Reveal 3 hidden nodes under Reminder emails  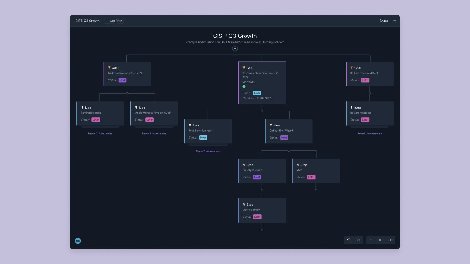(100, 133)
